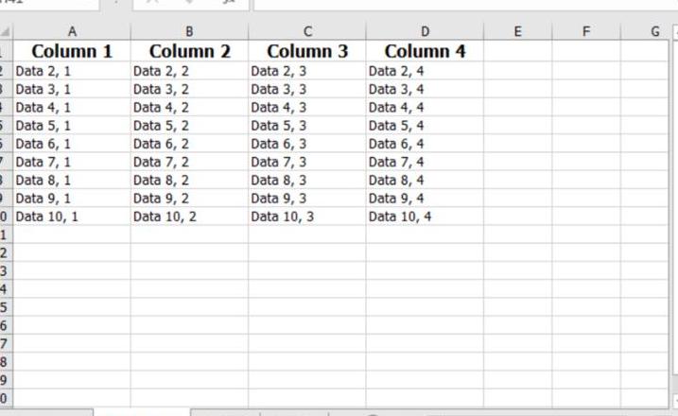
Task: Click cell containing 'Data 5, 2'
Action: (x=189, y=126)
